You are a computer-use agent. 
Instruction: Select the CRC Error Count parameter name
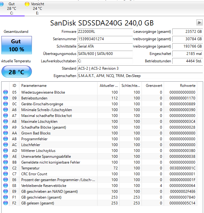click(34, 174)
